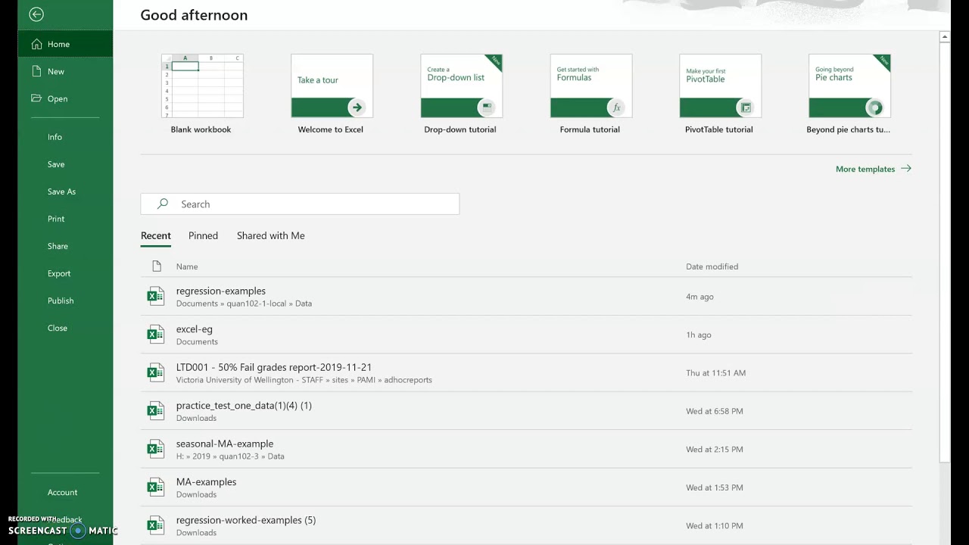The height and width of the screenshot is (545, 969).
Task: Click the New document icon in sidebar
Action: point(36,71)
